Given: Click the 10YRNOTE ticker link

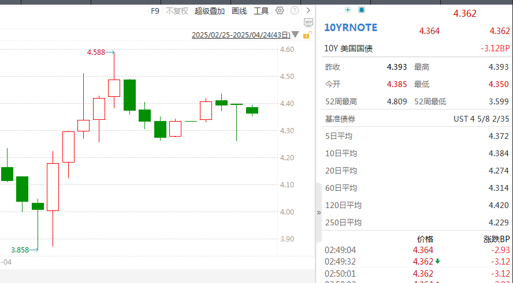Looking at the screenshot, I should (x=351, y=28).
